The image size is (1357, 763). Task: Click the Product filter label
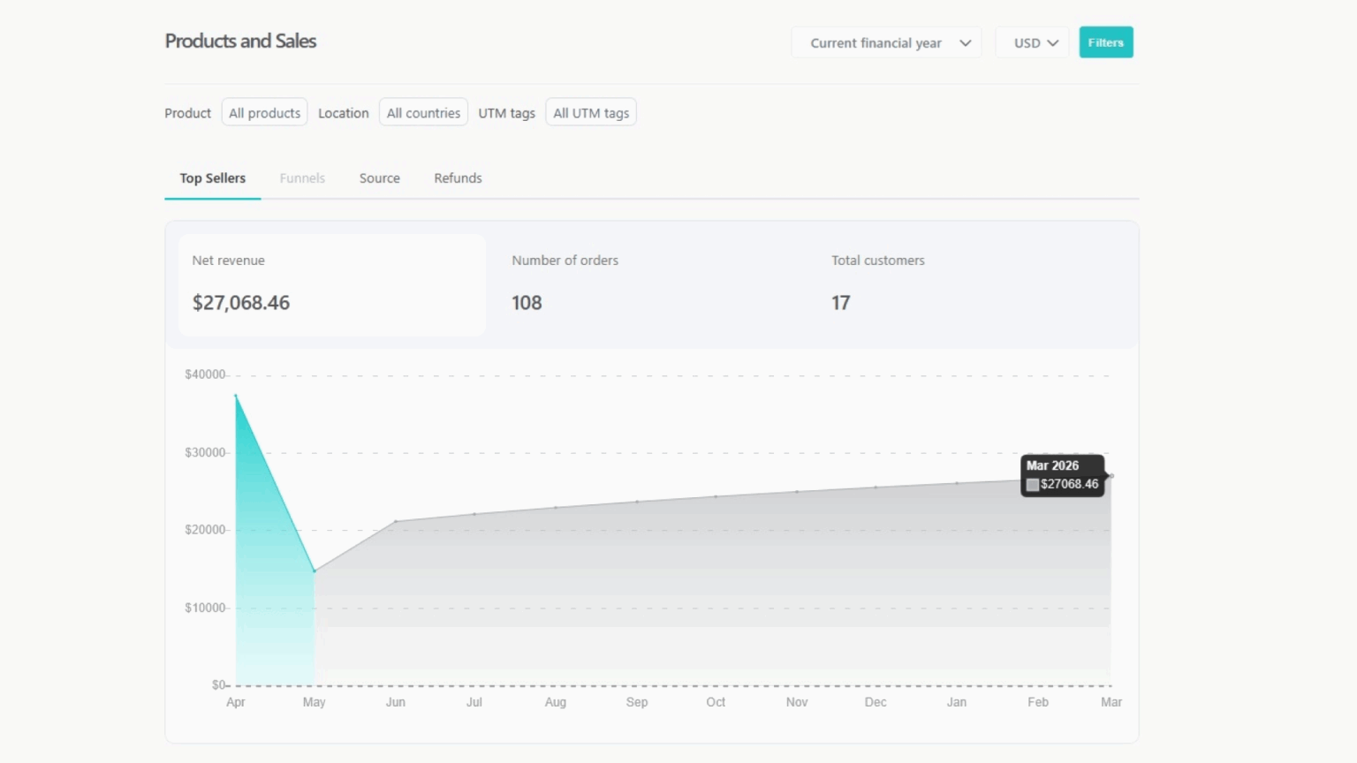pyautogui.click(x=187, y=113)
